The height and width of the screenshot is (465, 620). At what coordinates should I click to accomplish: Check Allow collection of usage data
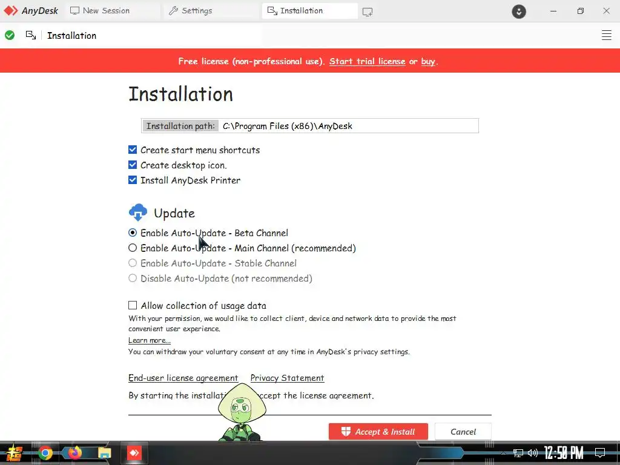[x=133, y=305]
